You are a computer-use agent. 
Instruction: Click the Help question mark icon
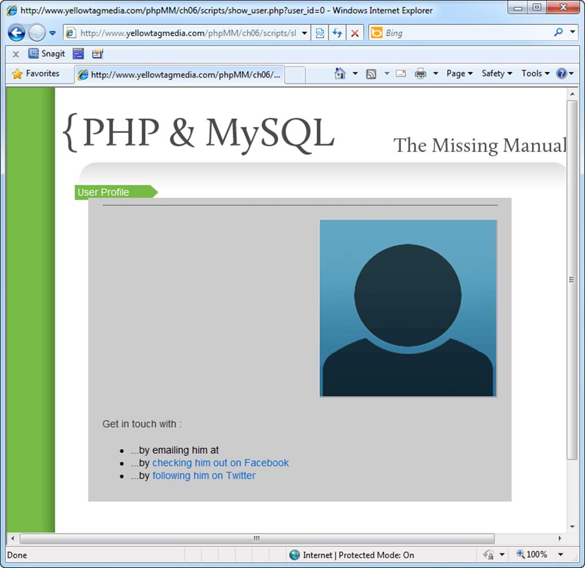(561, 73)
